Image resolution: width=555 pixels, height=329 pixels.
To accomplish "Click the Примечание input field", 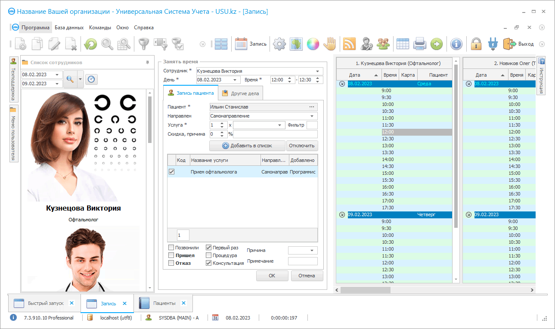I will pyautogui.click(x=302, y=261).
